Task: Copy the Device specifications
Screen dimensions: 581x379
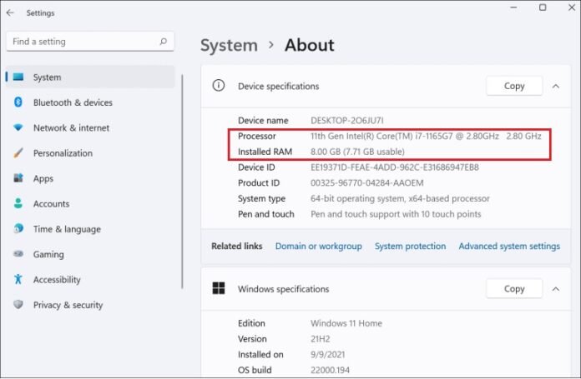Action: click(x=514, y=86)
